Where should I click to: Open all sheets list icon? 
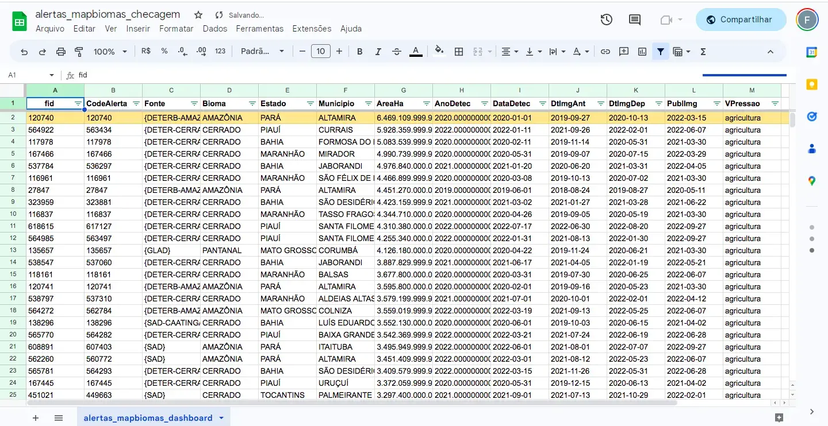(x=59, y=418)
